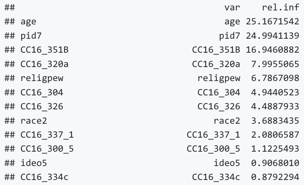Select row name CC16_351B

coord(44,50)
